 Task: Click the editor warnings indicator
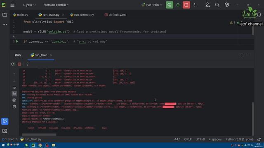(x=233, y=23)
